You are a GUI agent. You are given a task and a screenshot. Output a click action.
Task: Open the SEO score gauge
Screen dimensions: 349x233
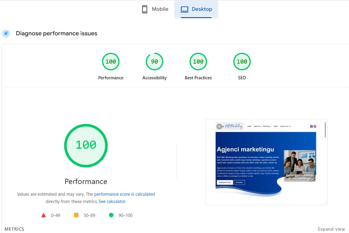coord(242,62)
